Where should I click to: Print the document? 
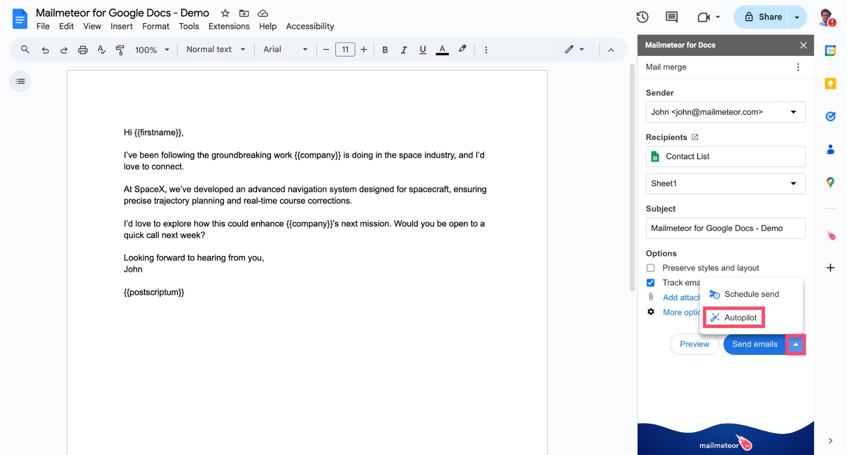click(82, 50)
